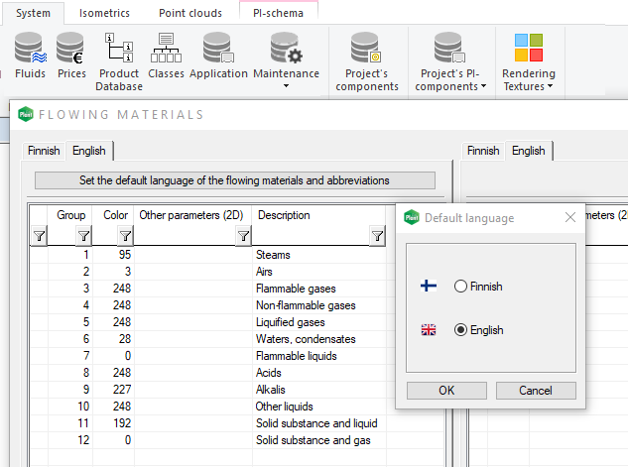The image size is (628, 467).
Task: Click OK in Default language dialog
Action: 446,391
